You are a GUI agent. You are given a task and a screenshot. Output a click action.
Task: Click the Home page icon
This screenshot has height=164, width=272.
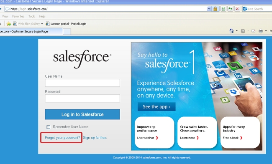[231, 31]
